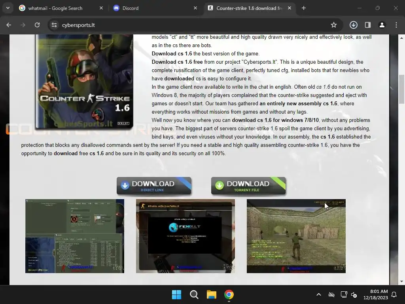This screenshot has height=304, width=405.
Task: Close the Discord tab
Action: click(x=195, y=8)
